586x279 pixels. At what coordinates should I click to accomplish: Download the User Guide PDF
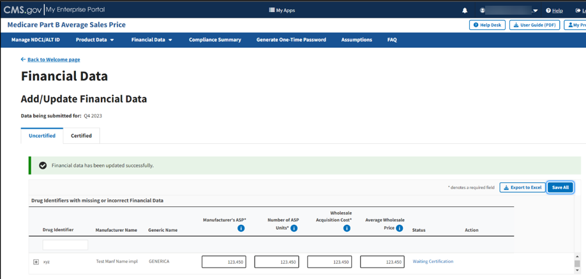coord(534,25)
